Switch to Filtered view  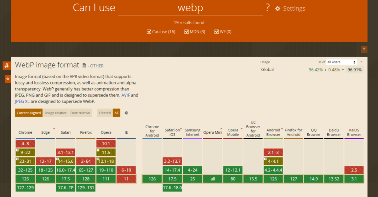pos(105,113)
